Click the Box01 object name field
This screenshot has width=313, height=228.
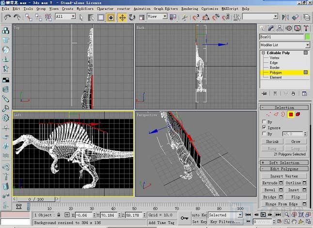coord(282,37)
